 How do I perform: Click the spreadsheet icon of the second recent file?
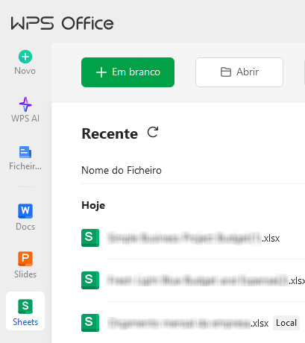click(x=90, y=280)
